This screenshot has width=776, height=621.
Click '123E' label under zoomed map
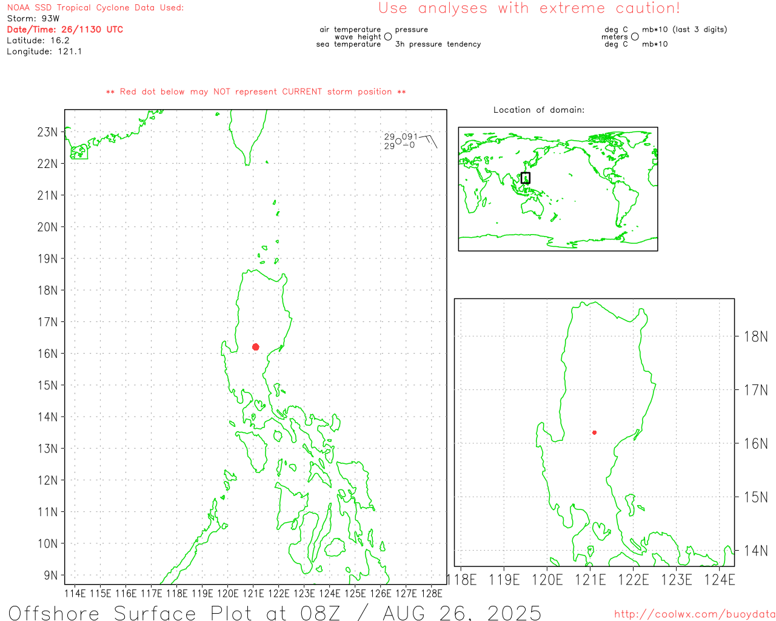pos(677,580)
